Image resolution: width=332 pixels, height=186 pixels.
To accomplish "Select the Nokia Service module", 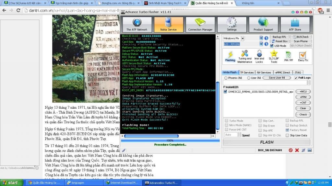I will tap(169, 25).
